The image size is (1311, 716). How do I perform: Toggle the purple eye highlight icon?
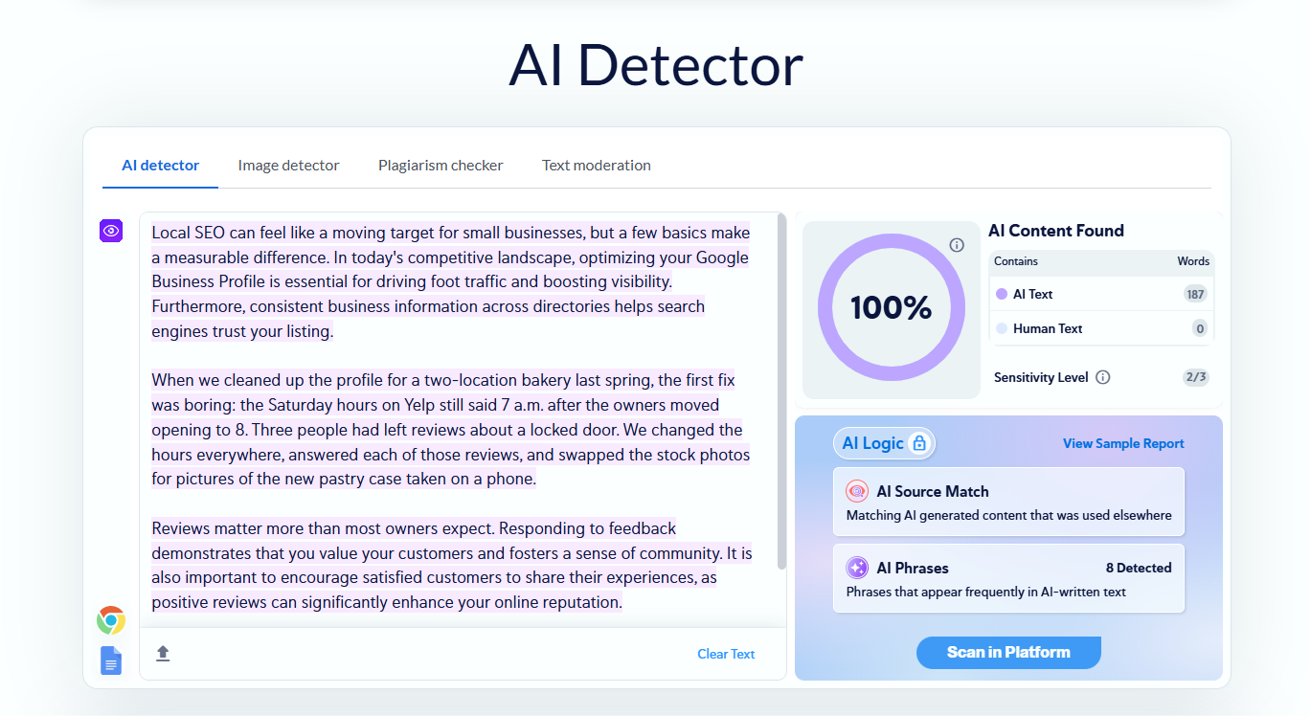[111, 231]
